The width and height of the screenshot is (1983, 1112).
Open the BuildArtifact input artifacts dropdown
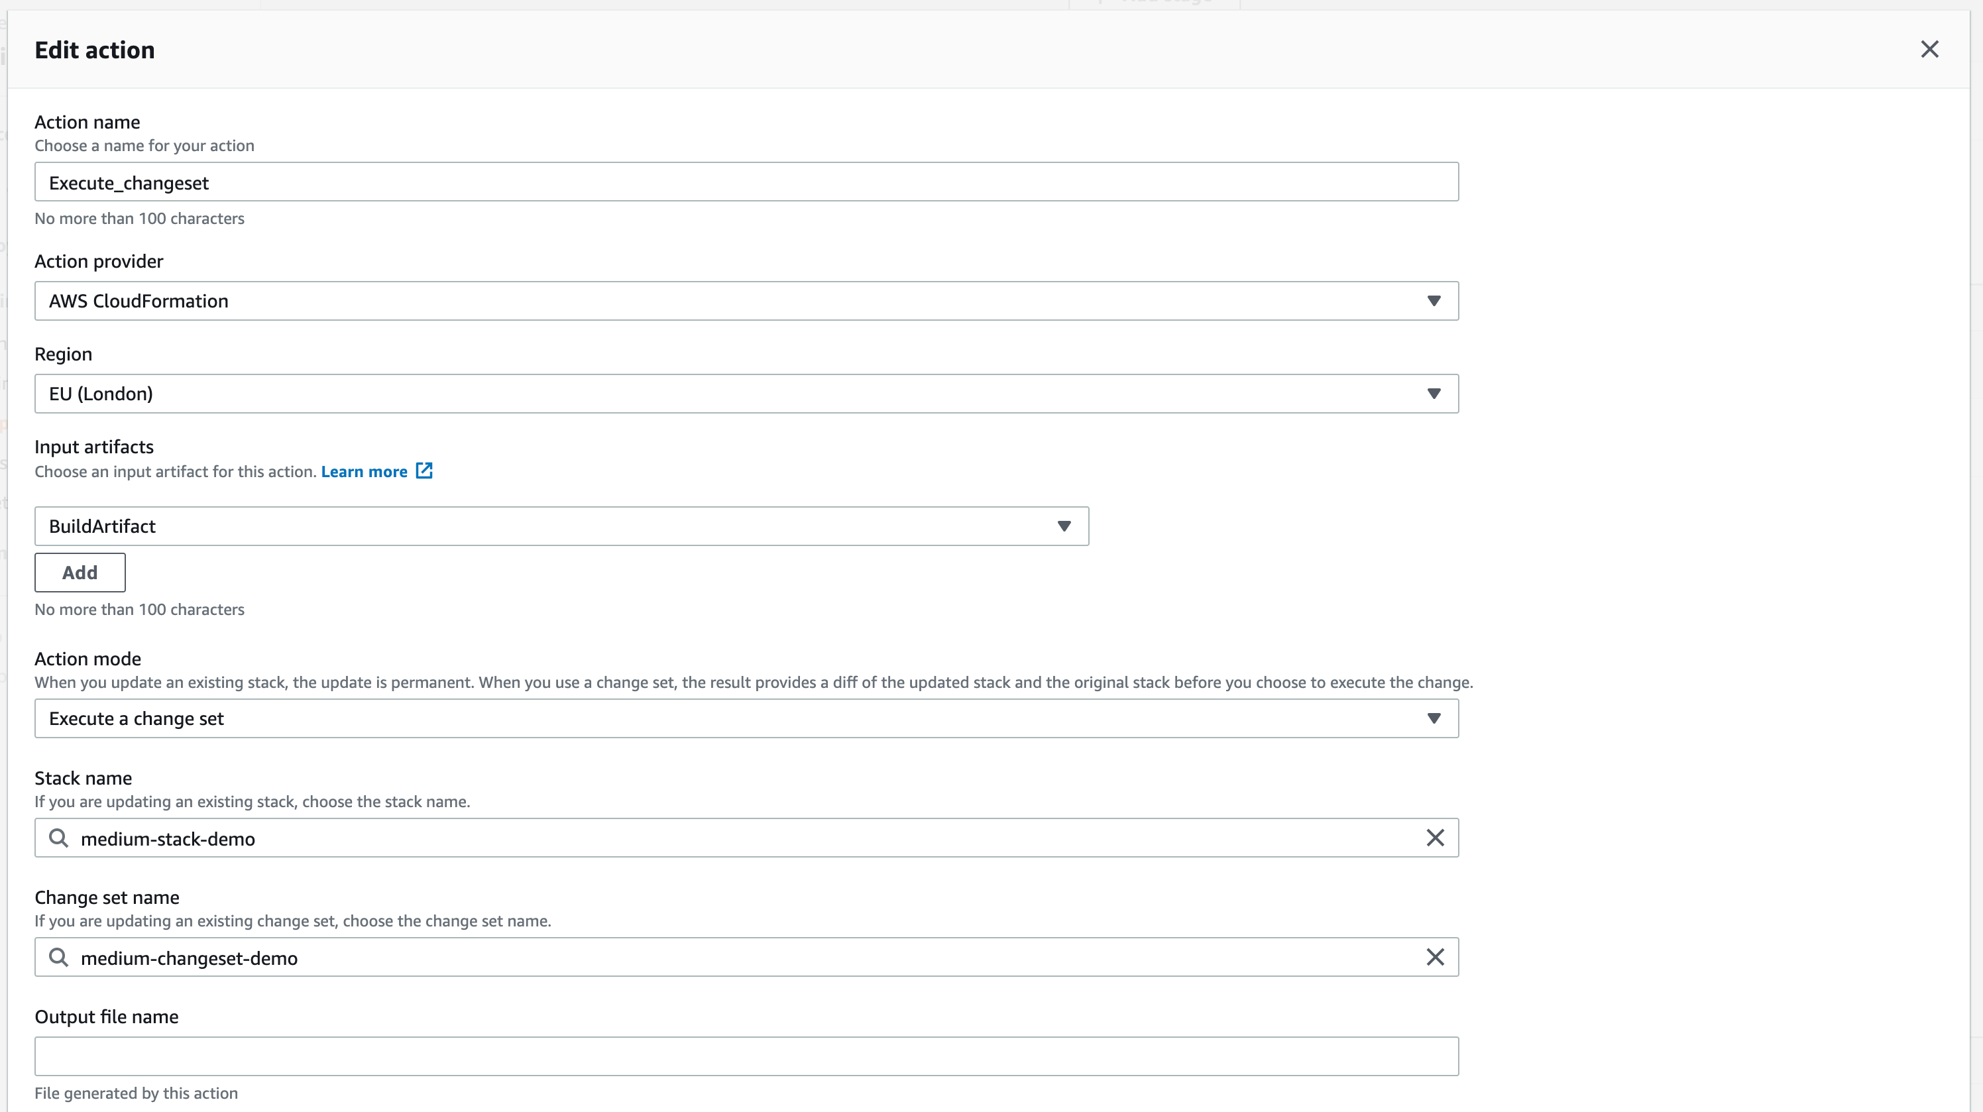tap(561, 526)
